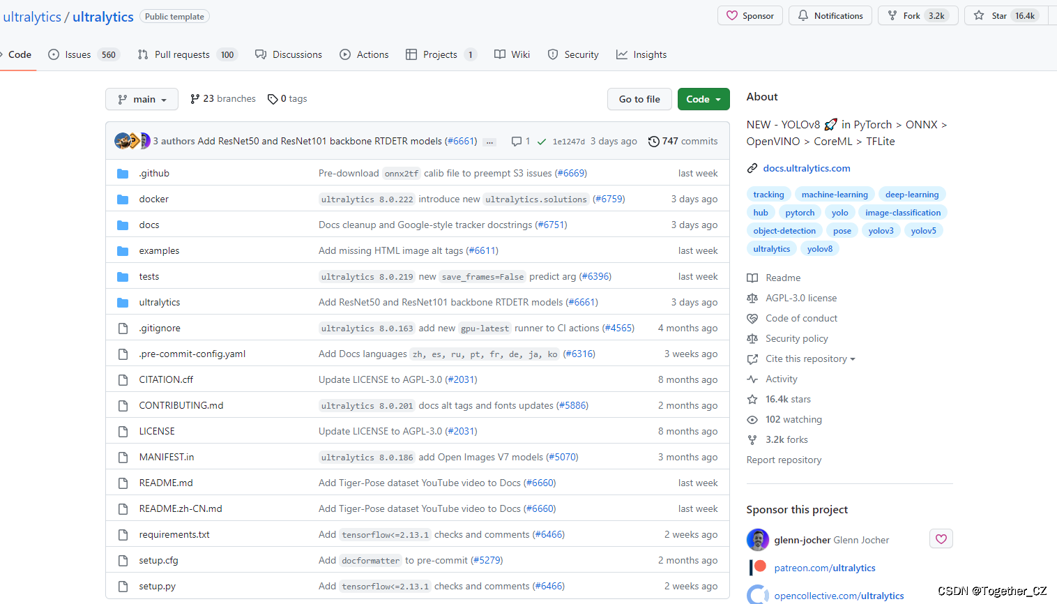1057x604 pixels.
Task: Click the file icon beside LICENSE
Action: pyautogui.click(x=123, y=432)
